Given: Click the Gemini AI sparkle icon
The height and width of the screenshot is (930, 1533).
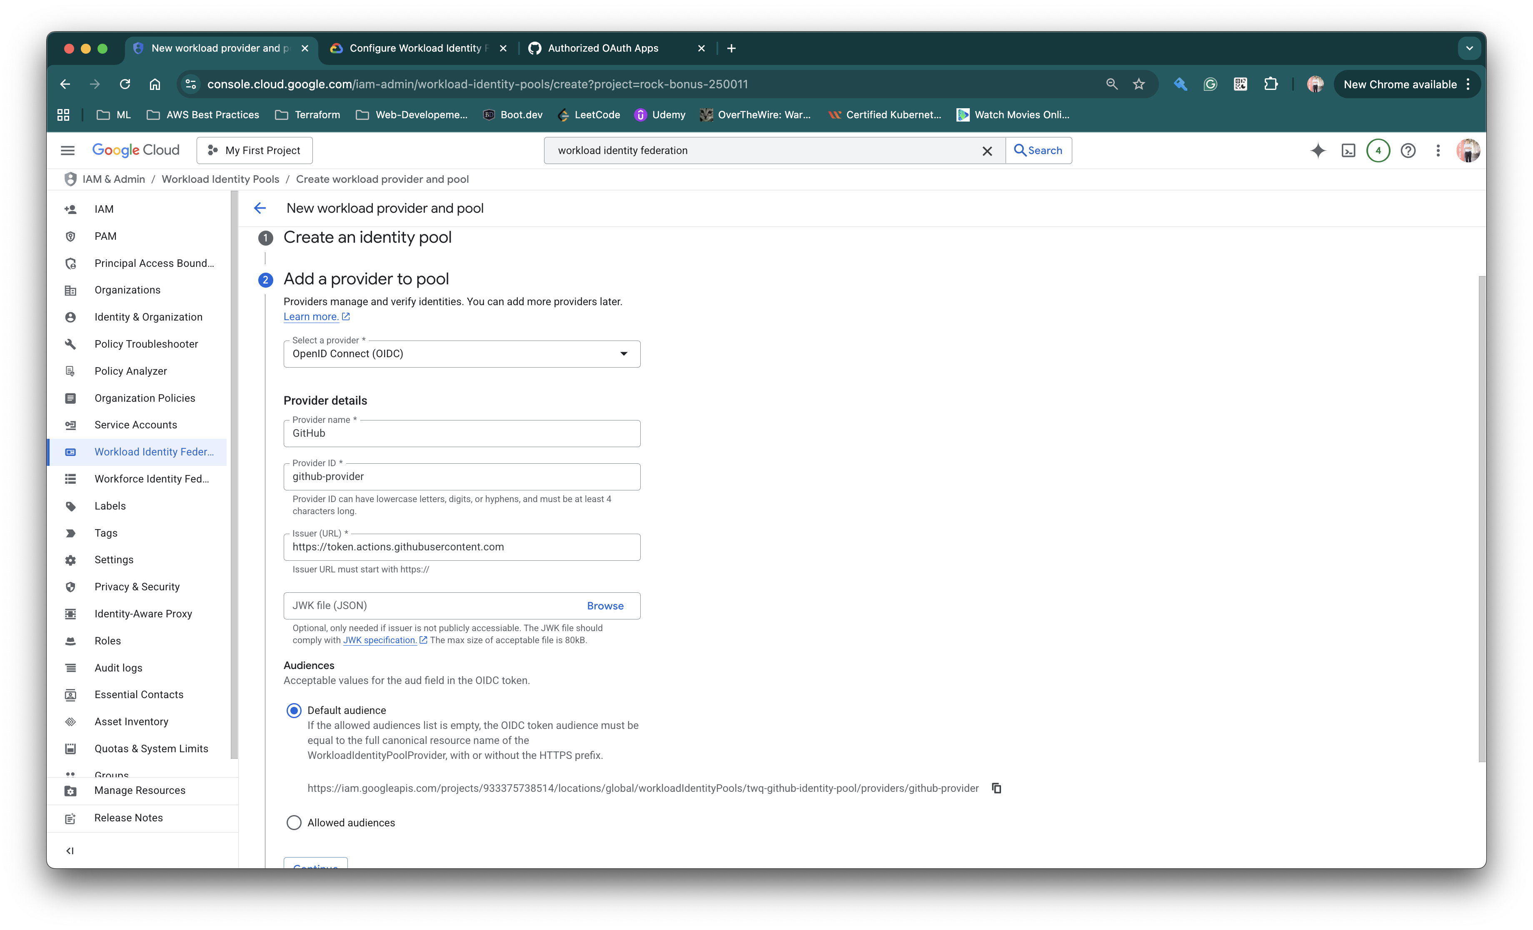Looking at the screenshot, I should [1318, 150].
